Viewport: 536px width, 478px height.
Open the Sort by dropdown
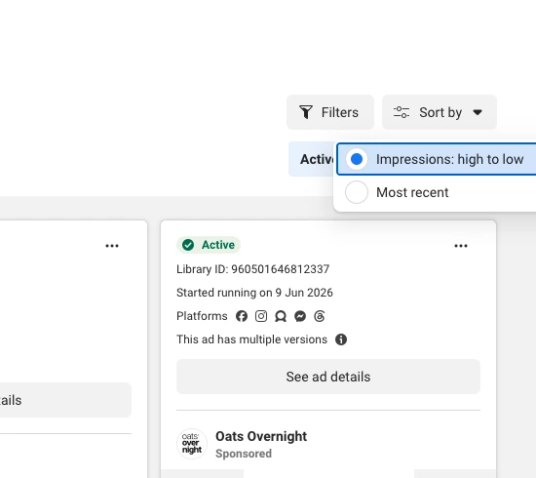click(x=440, y=112)
